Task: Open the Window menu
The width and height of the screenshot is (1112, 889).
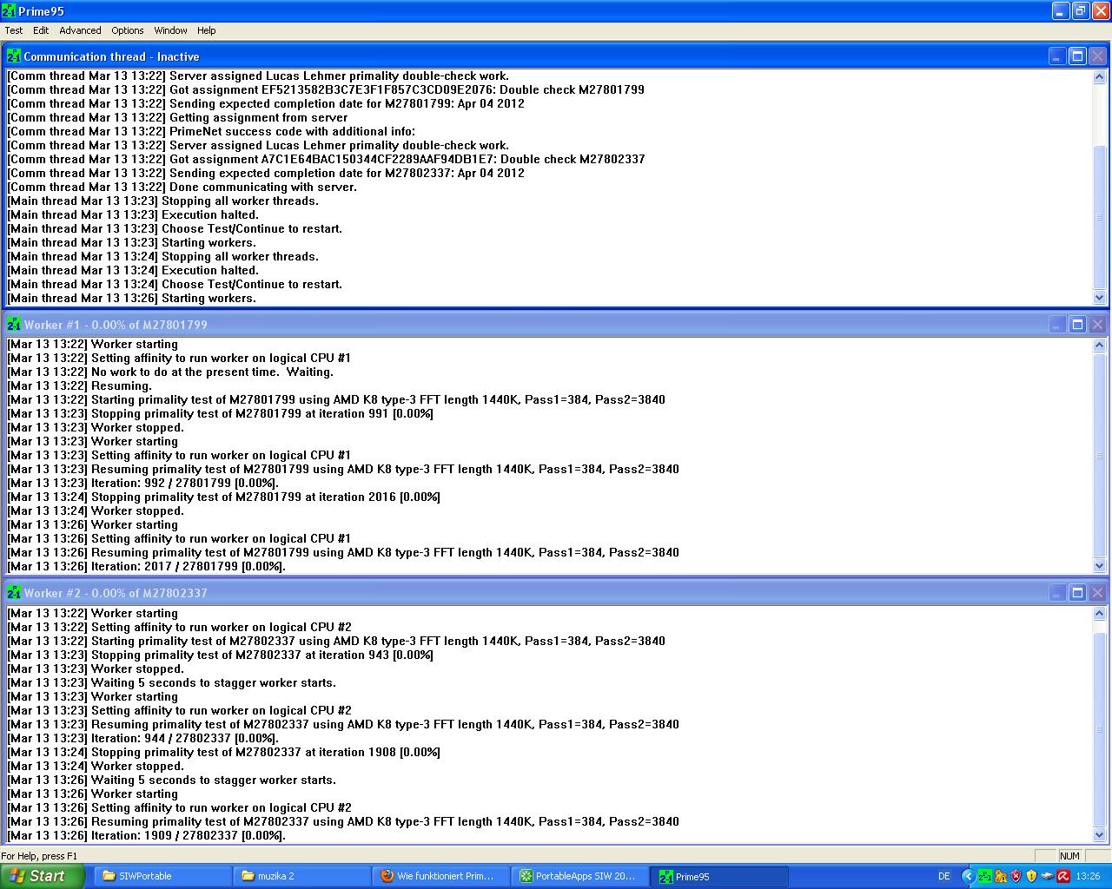Action: coord(170,30)
